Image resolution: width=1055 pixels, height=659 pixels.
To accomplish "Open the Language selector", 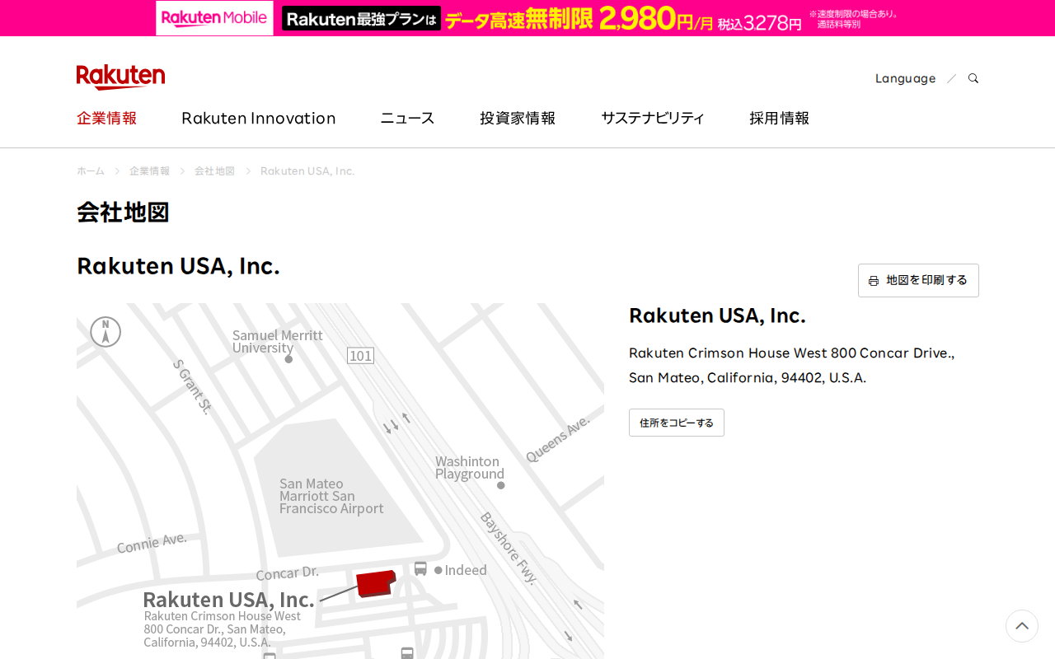I will 905,78.
